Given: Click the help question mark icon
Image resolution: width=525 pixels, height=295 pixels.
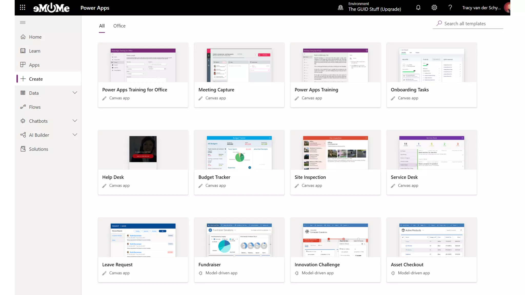Looking at the screenshot, I should [450, 7].
